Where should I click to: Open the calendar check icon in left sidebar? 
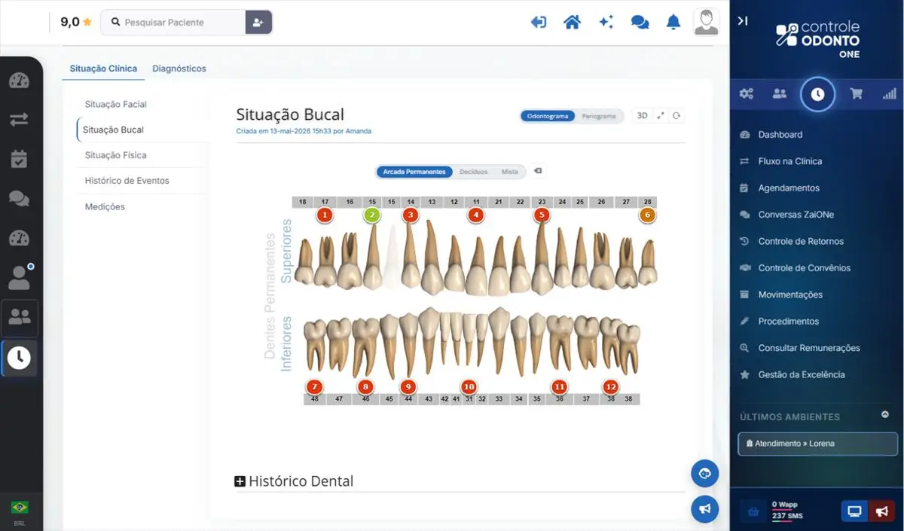19,159
